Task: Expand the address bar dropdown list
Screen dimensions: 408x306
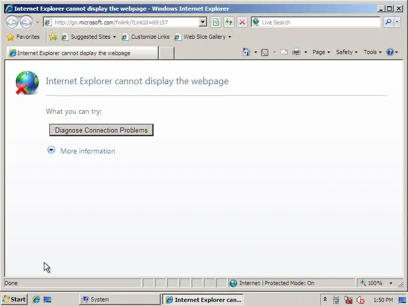Action: pos(203,22)
